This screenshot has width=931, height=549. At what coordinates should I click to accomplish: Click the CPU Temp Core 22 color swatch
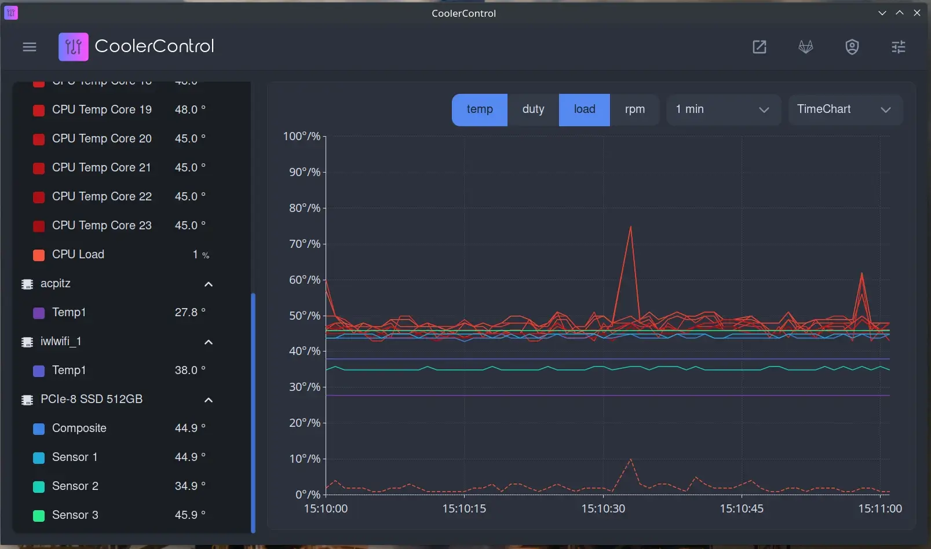pyautogui.click(x=39, y=197)
